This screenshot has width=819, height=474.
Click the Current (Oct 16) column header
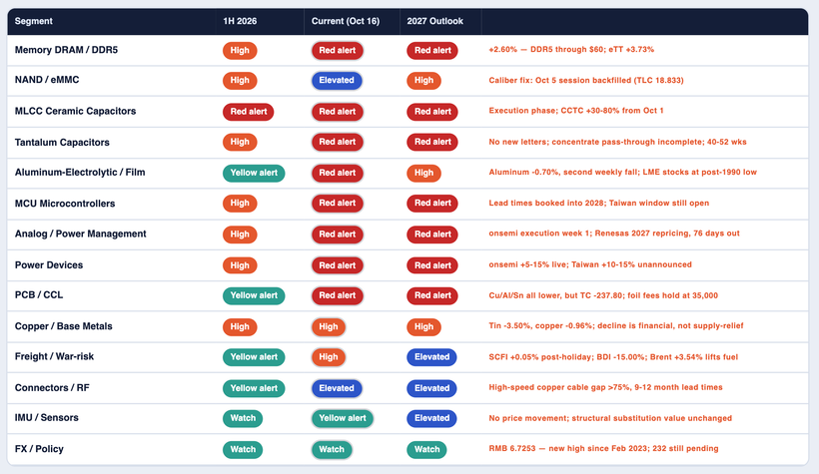tap(346, 21)
